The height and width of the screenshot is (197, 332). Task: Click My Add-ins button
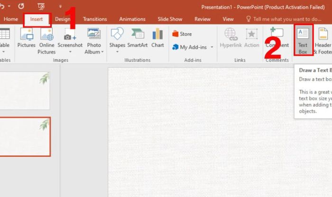[x=190, y=47]
